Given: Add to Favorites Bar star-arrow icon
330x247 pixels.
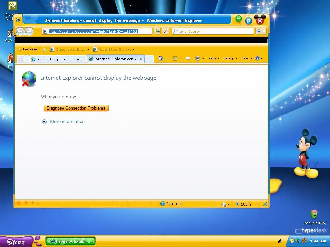Looking at the screenshot, I should [44, 49].
